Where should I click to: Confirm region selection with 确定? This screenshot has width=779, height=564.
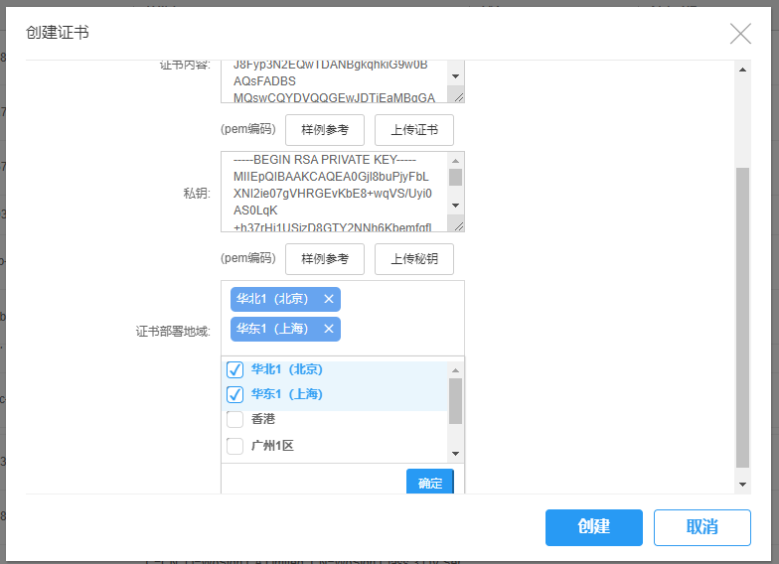pyautogui.click(x=430, y=482)
